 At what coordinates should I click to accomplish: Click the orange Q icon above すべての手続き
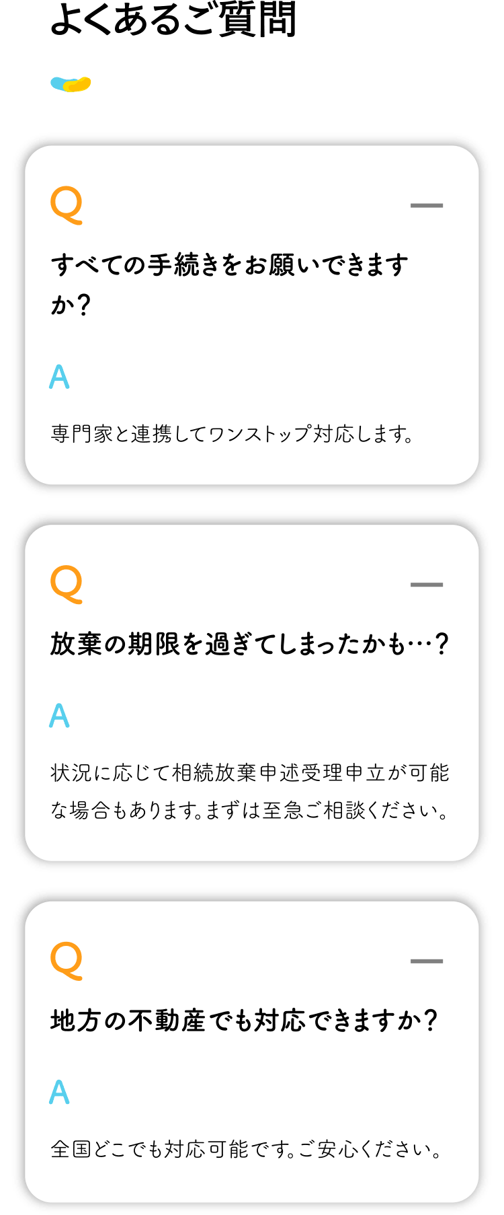[x=67, y=205]
